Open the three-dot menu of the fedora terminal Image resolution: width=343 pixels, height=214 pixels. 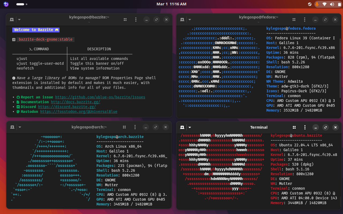(305, 20)
